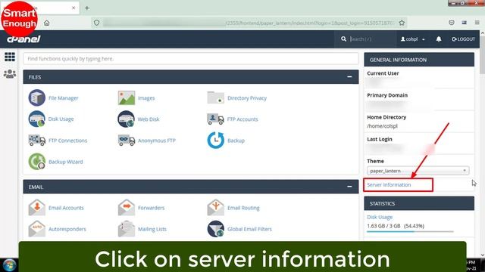Click the Pocket save icon
This screenshot has width=485, height=272.
[452, 23]
